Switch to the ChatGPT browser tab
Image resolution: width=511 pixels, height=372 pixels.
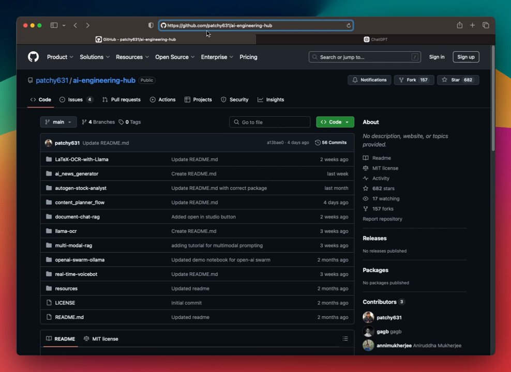[x=375, y=39]
